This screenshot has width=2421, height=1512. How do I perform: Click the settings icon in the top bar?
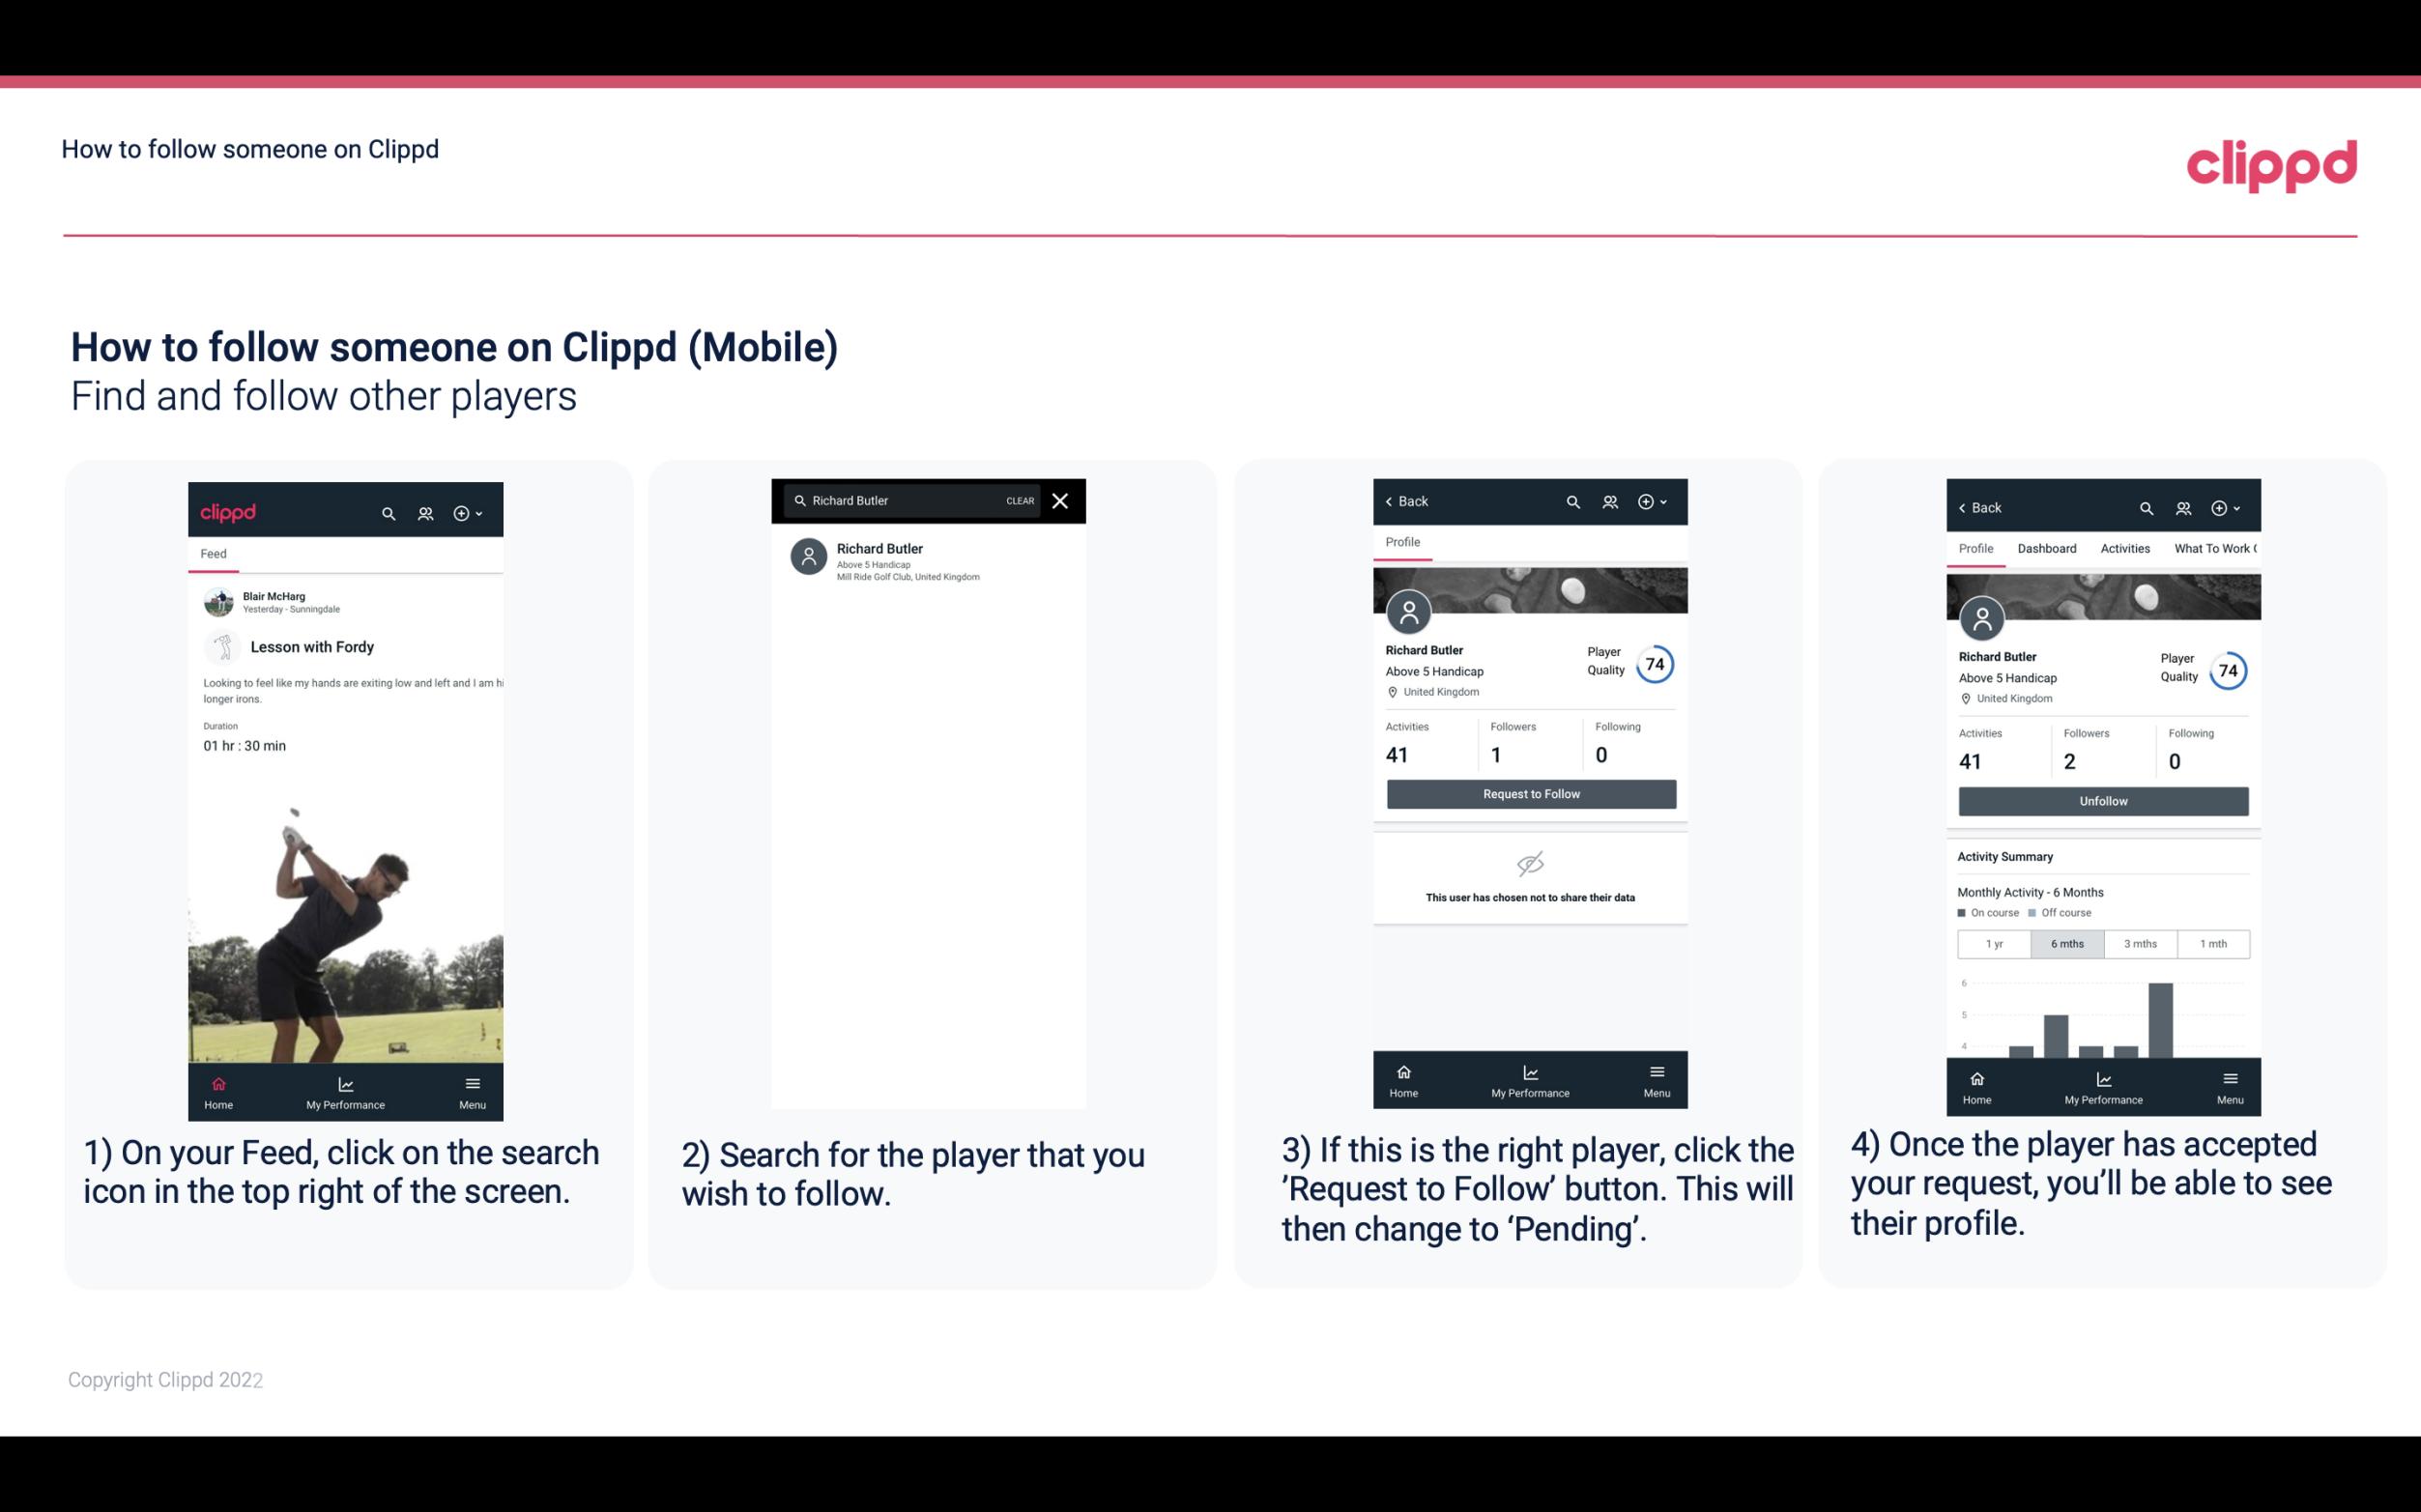coord(462,512)
